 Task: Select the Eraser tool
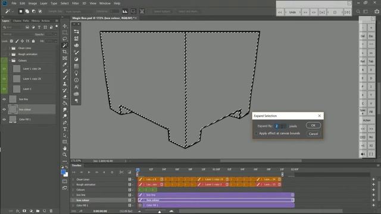(65, 97)
